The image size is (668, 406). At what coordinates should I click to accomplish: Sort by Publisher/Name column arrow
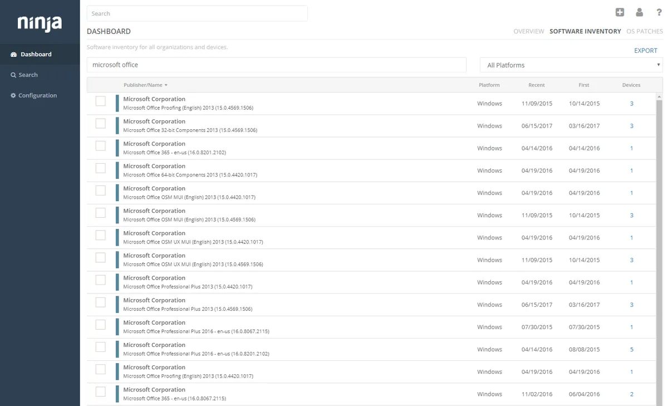[166, 85]
